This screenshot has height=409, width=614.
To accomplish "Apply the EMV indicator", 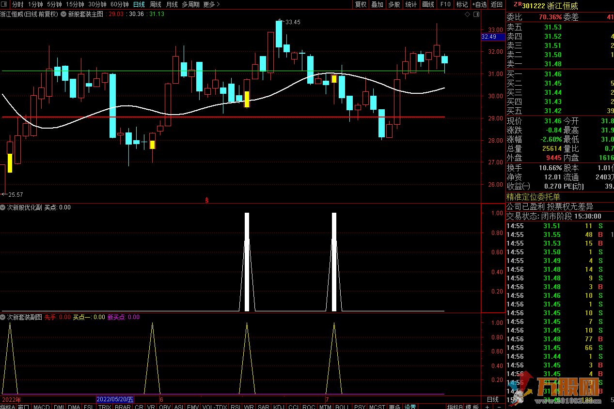I will (193, 407).
